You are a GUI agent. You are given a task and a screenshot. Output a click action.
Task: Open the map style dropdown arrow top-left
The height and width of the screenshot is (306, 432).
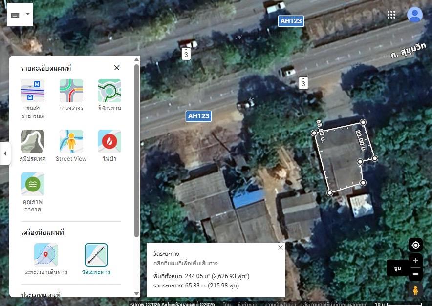coord(27,14)
